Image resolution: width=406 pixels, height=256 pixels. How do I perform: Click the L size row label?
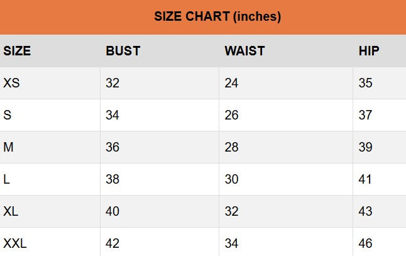(7, 179)
